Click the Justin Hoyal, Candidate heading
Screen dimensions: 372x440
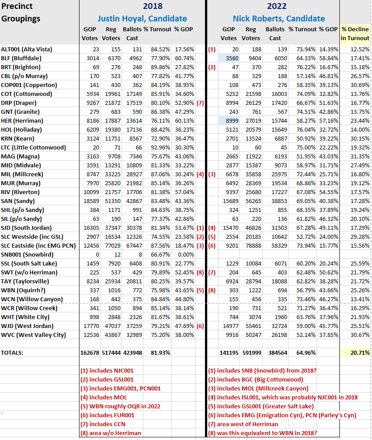142,19
